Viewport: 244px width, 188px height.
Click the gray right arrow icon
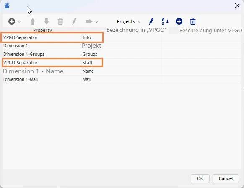coord(89,21)
